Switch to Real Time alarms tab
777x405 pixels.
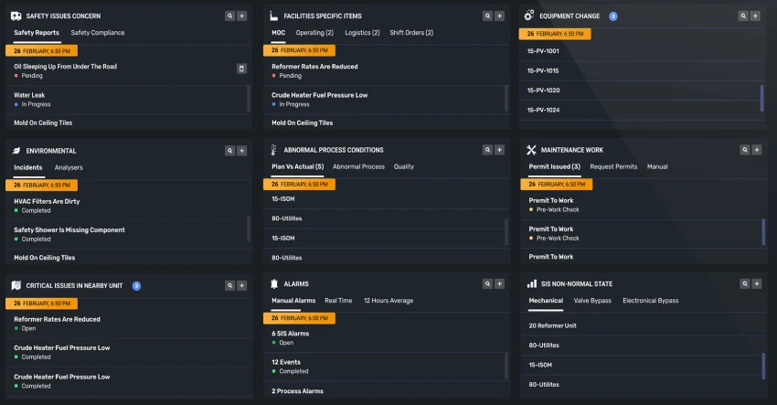(x=338, y=301)
